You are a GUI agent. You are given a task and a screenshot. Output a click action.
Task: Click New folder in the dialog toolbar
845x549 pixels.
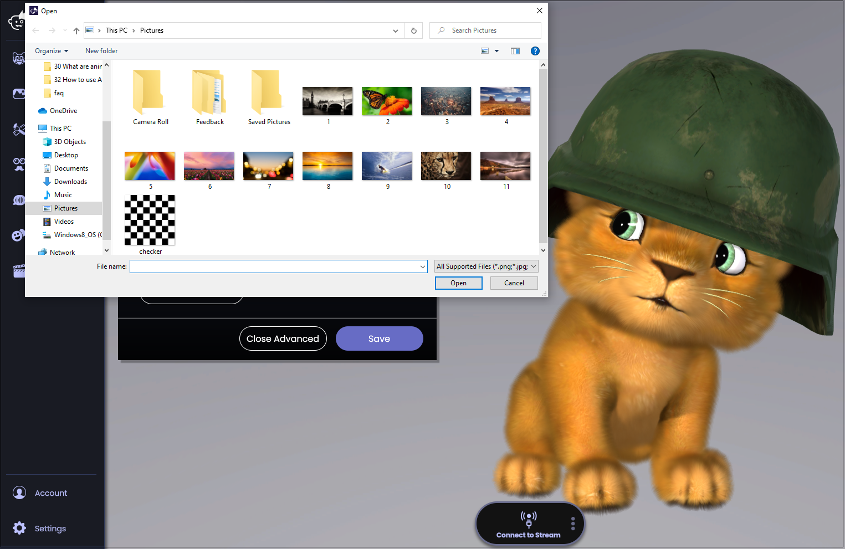click(x=101, y=51)
